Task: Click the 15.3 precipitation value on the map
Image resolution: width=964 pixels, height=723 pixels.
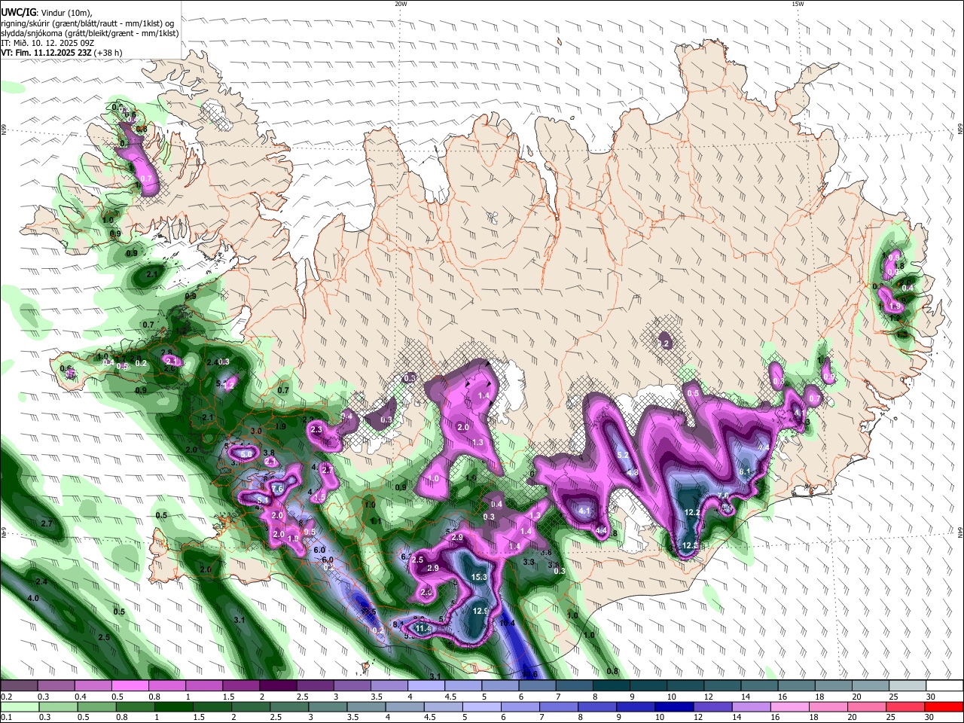Action: 479,577
